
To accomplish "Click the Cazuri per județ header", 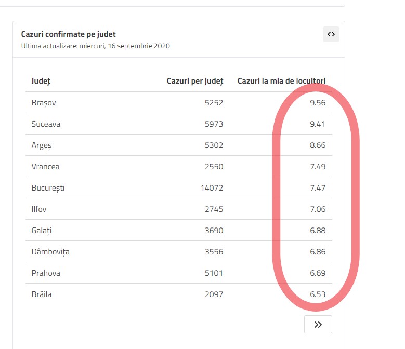I will pyautogui.click(x=194, y=81).
